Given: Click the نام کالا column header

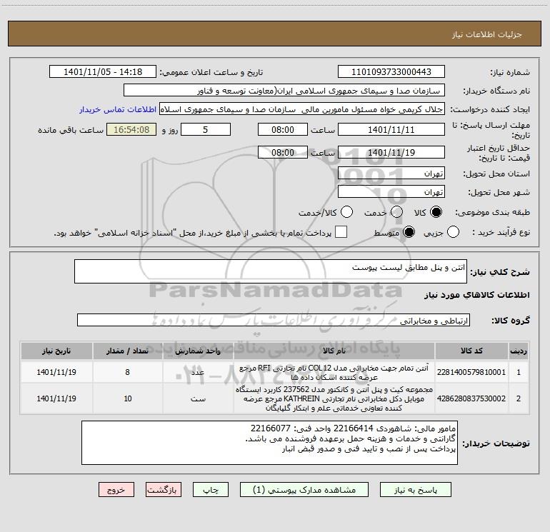Looking at the screenshot, I should coord(334,351).
